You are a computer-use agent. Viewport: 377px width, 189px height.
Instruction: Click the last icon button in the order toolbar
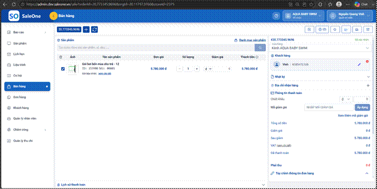[x=367, y=29]
